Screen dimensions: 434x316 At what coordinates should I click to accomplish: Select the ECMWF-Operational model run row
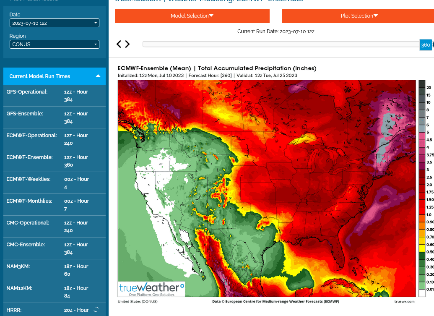coord(54,139)
